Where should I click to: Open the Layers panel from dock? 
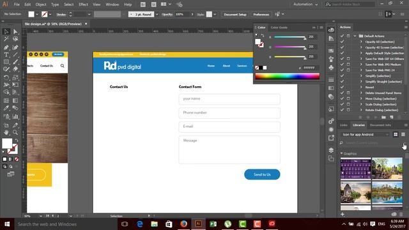click(x=331, y=150)
